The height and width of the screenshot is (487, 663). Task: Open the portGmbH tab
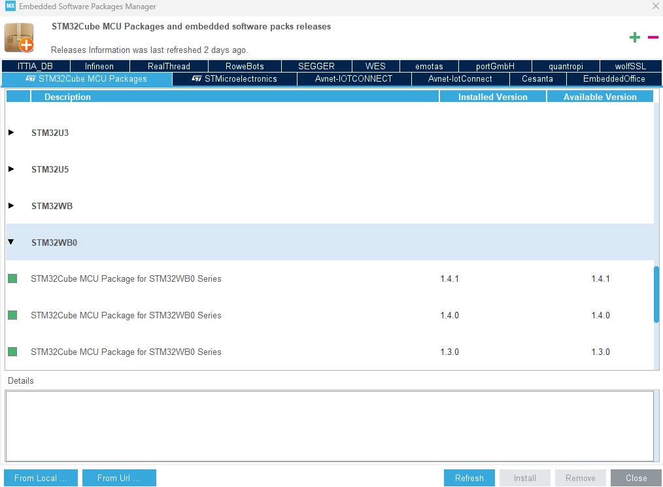(x=495, y=67)
